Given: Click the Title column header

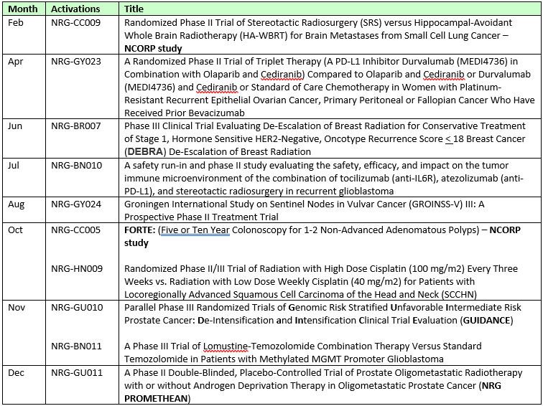Looking at the screenshot, I should (134, 9).
